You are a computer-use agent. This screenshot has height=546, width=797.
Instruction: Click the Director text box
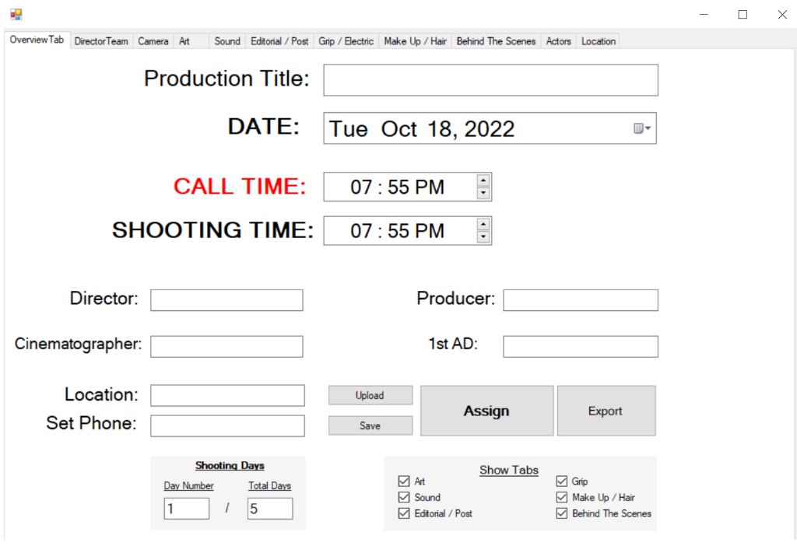point(226,300)
